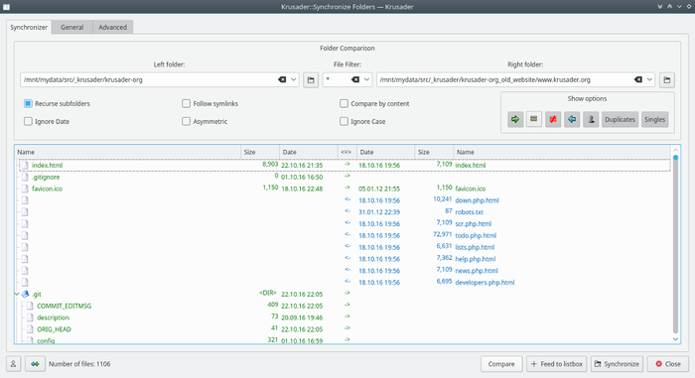Switch to the Advanced tab
The width and height of the screenshot is (695, 378).
(x=112, y=27)
